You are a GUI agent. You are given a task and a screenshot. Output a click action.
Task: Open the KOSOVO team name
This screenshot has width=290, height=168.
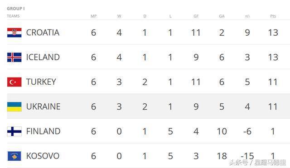[43, 156]
